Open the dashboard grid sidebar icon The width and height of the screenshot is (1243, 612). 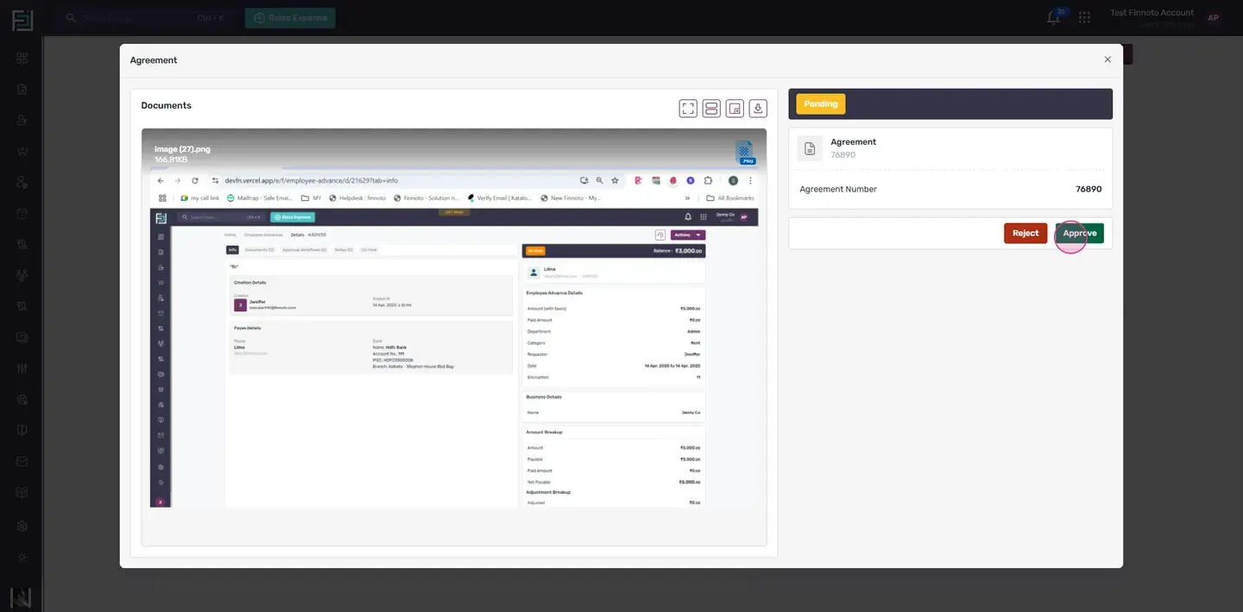coord(22,58)
